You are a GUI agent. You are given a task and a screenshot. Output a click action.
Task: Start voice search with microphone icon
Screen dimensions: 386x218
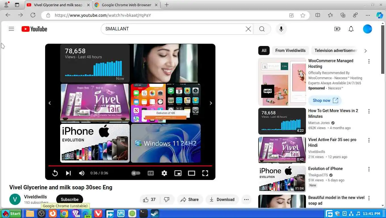tap(281, 29)
